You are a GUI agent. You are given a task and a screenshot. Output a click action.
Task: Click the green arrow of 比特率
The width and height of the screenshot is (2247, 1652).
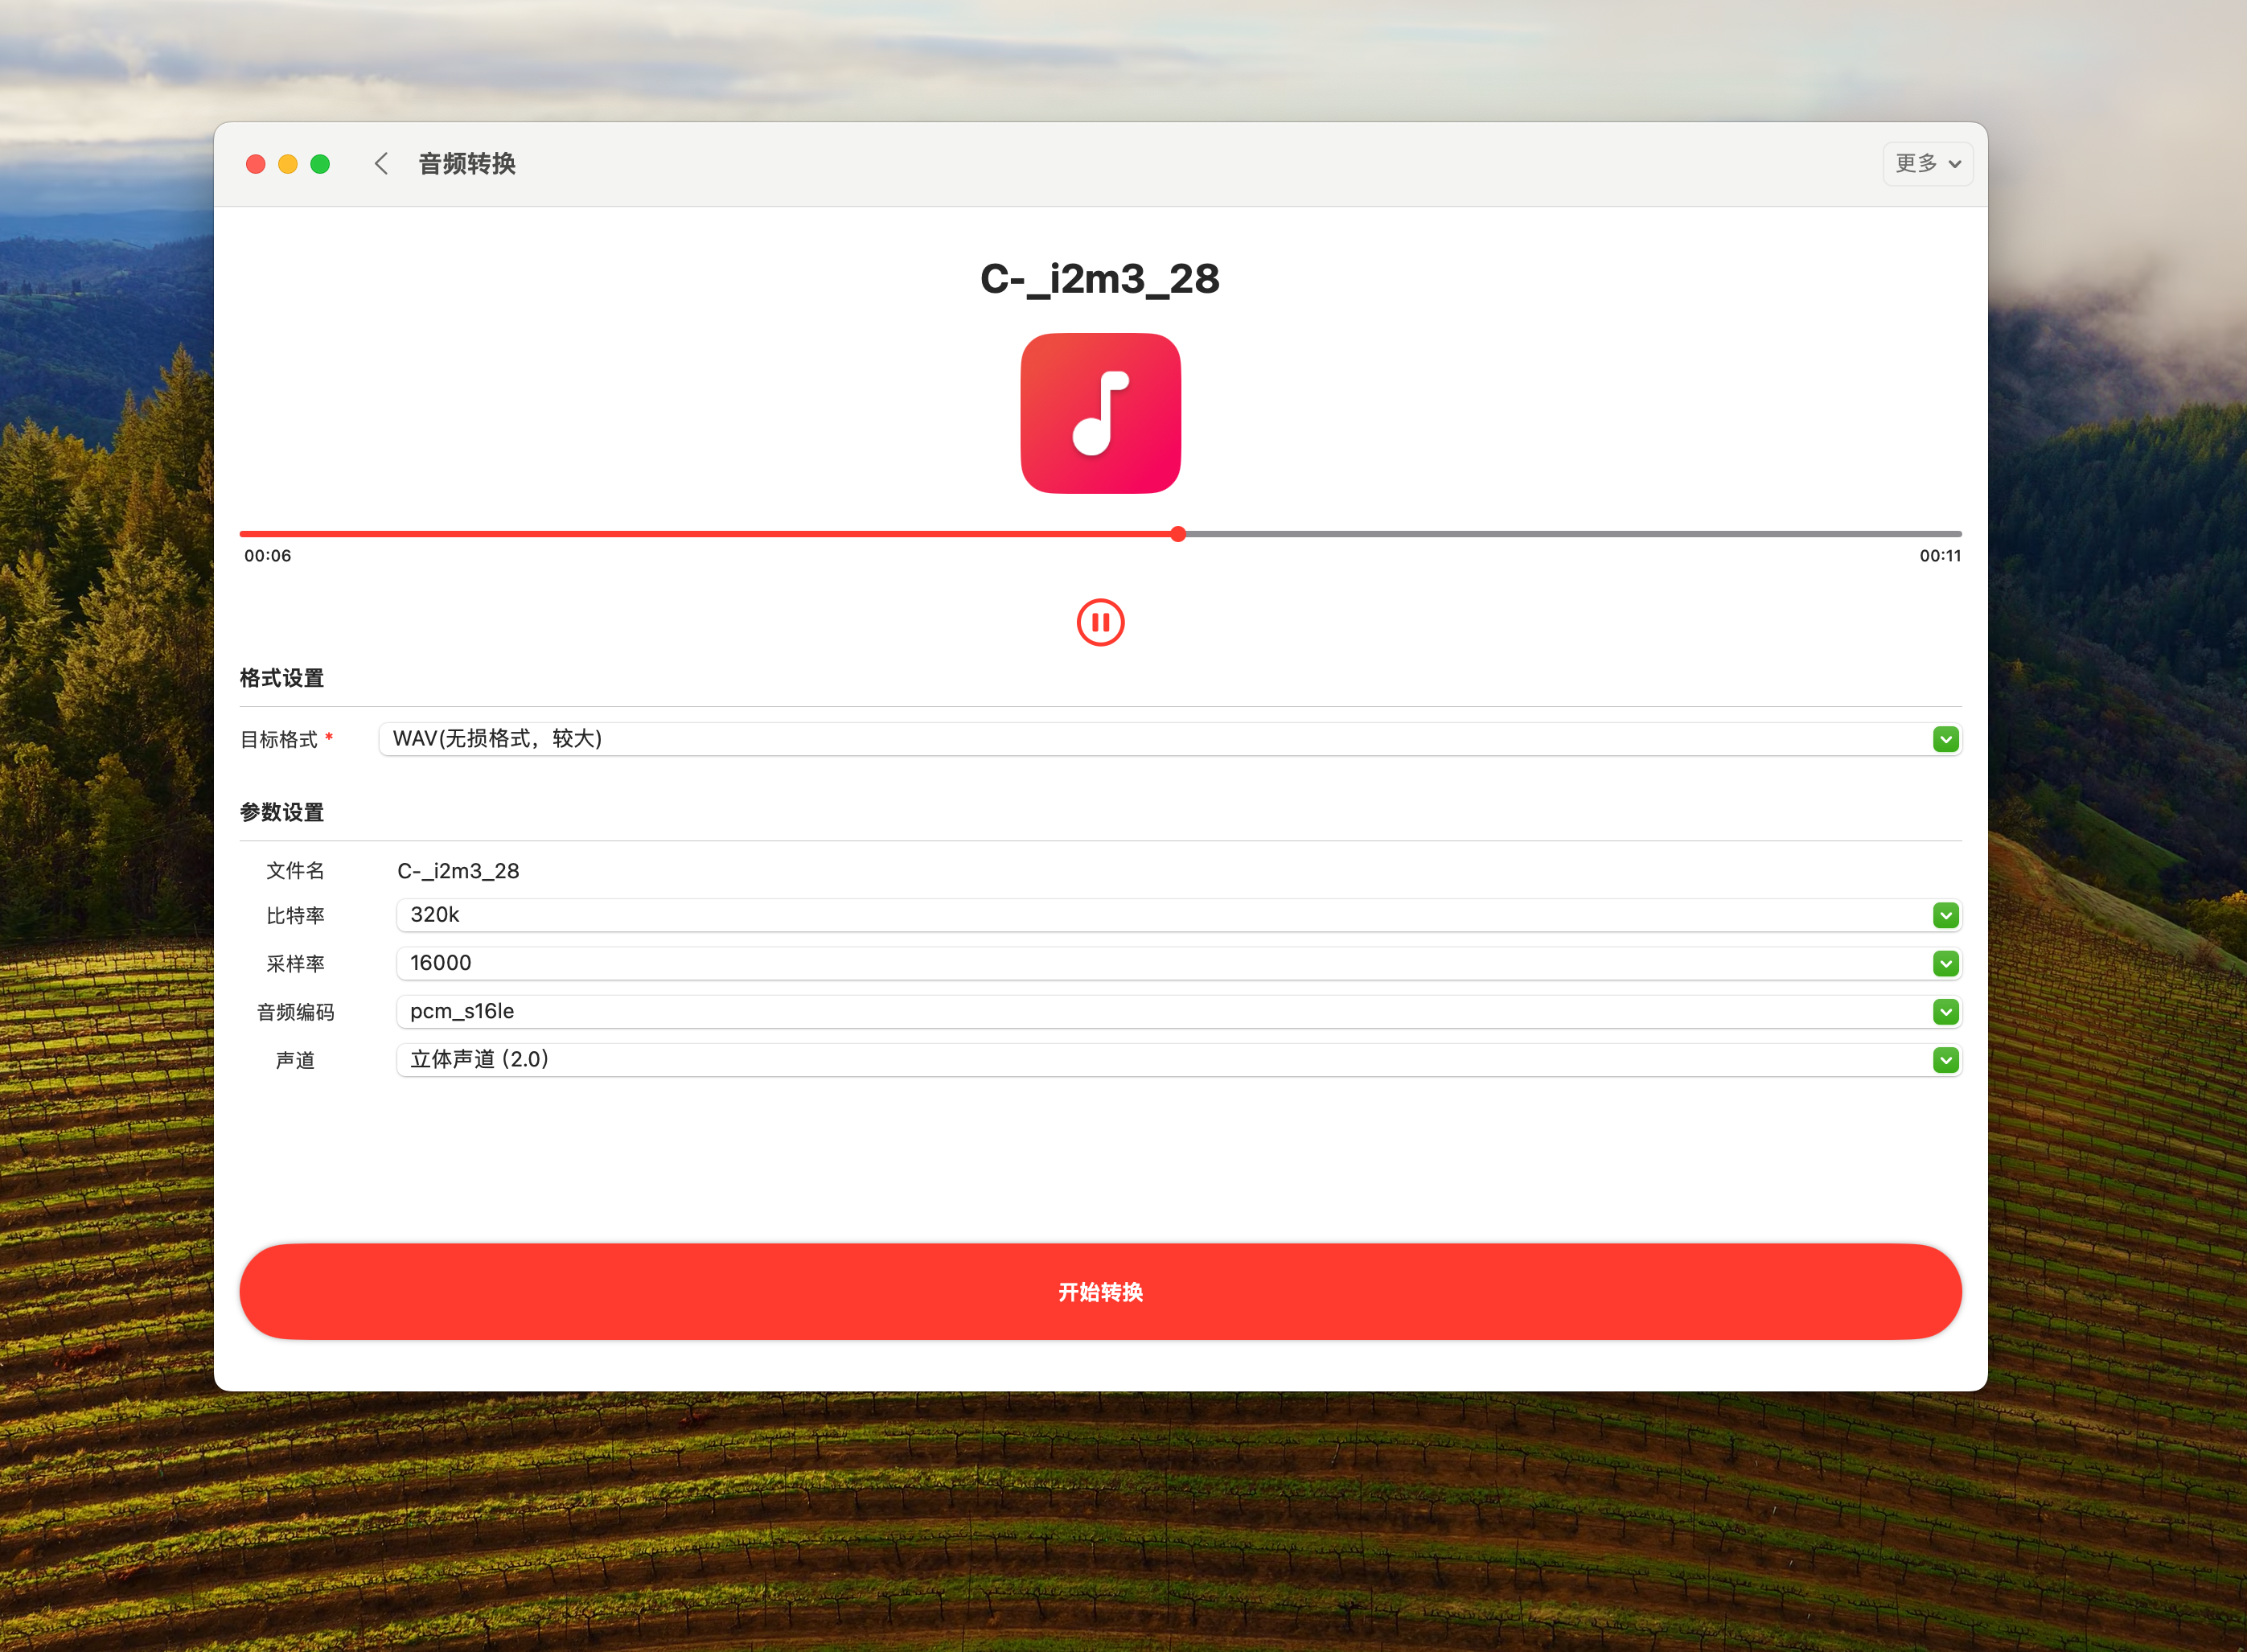tap(1945, 915)
